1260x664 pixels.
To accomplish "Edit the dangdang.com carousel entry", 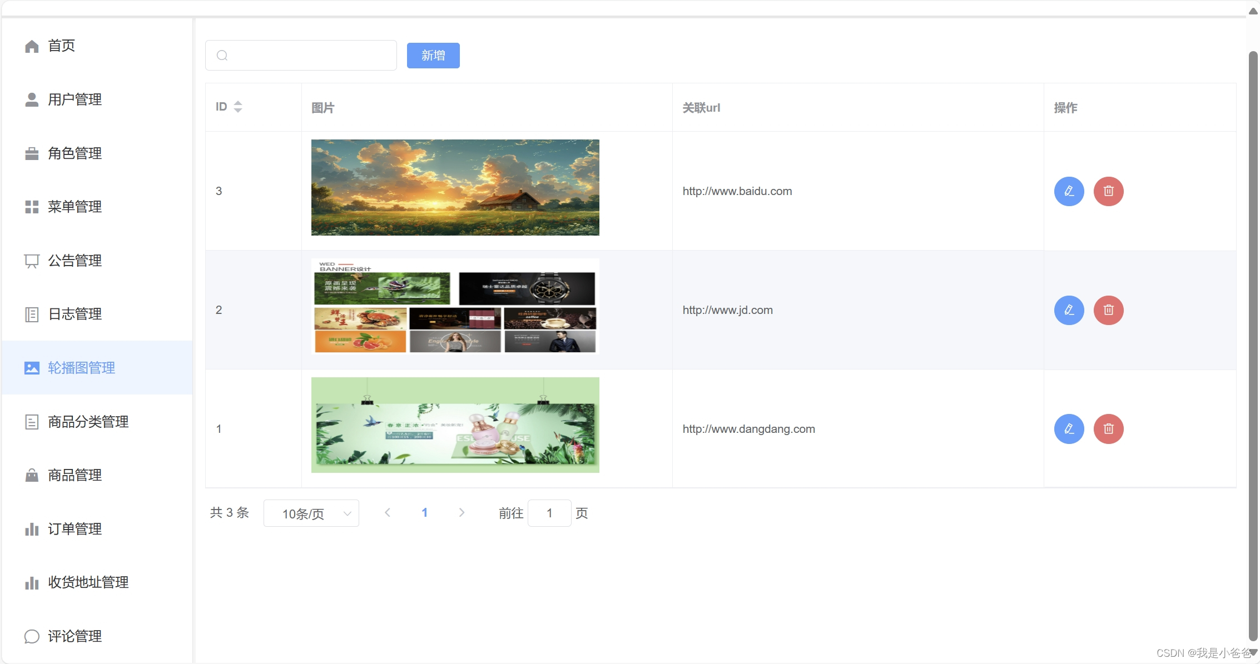I will [1069, 429].
